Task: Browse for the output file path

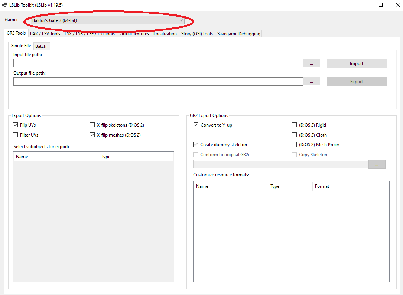Action: tap(312, 81)
